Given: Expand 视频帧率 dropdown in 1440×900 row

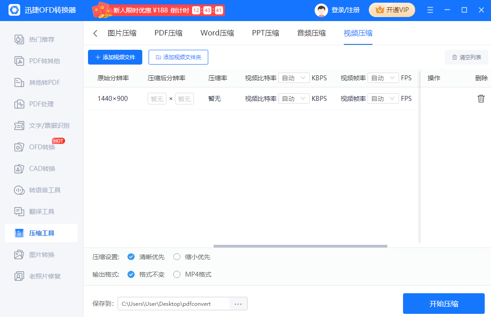Looking at the screenshot, I should [383, 99].
